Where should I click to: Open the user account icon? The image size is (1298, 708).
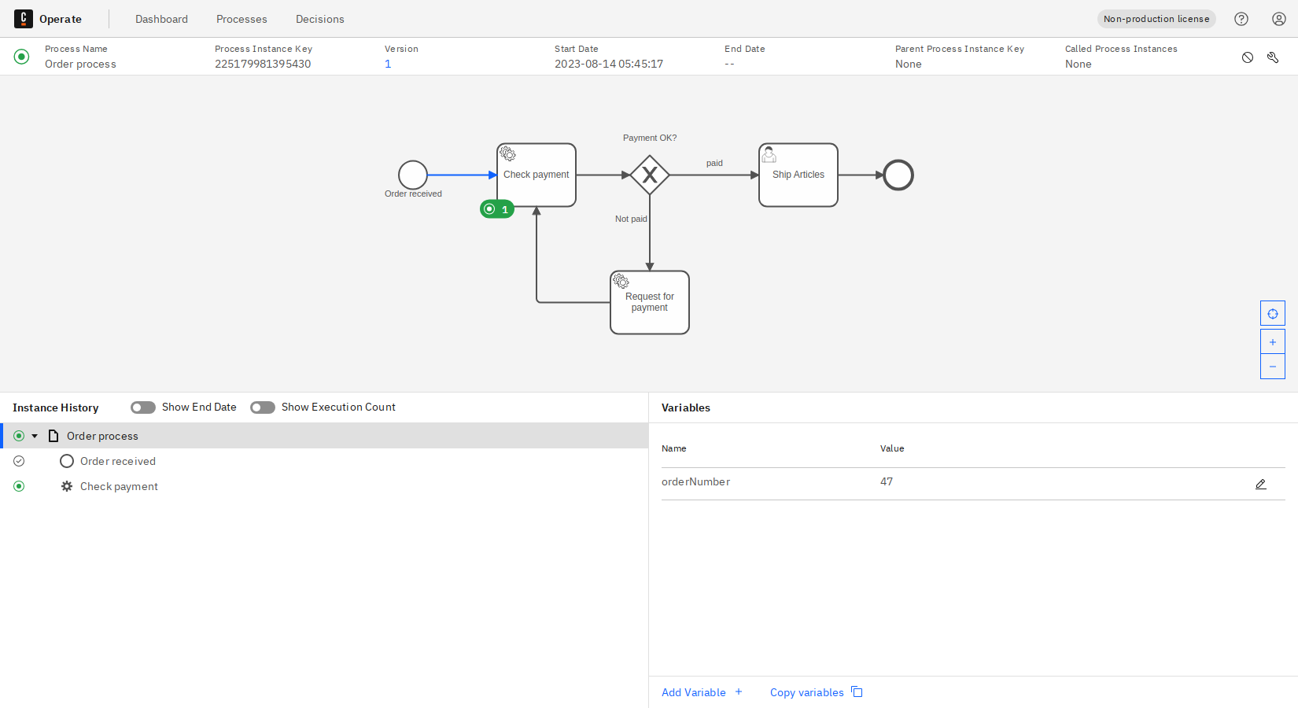point(1278,18)
